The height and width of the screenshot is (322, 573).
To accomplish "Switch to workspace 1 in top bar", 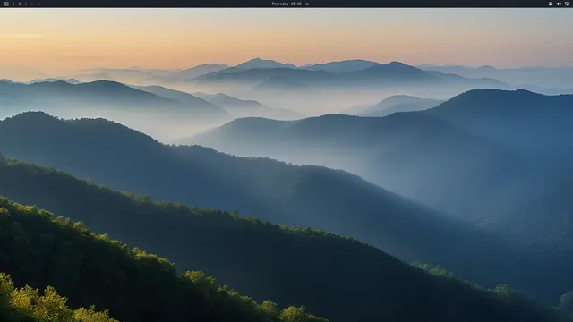I will pyautogui.click(x=13, y=4).
